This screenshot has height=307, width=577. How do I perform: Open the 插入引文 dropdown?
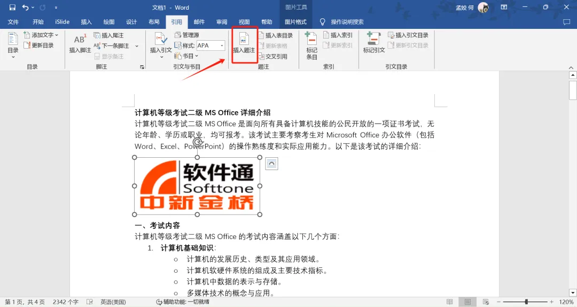click(161, 45)
